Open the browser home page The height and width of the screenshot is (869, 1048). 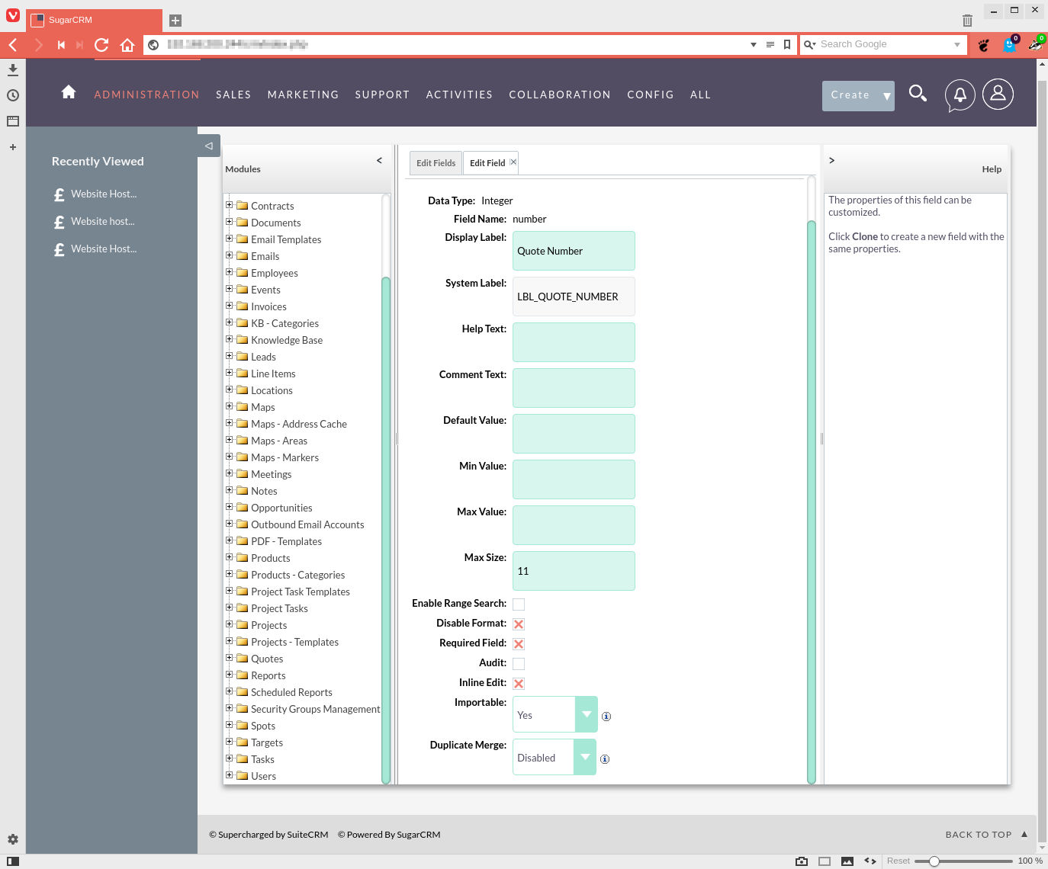click(127, 45)
